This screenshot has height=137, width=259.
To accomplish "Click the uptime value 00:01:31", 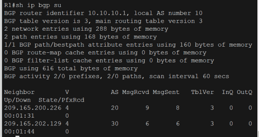I will click(19, 116).
